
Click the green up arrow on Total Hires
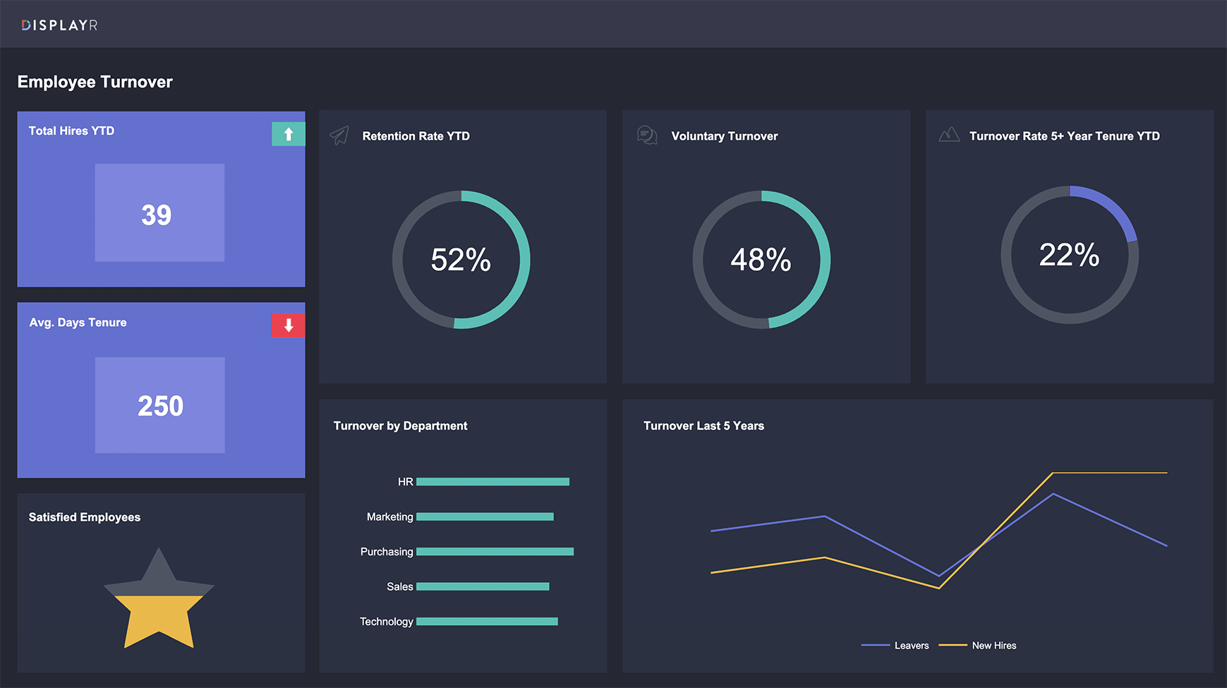click(288, 134)
